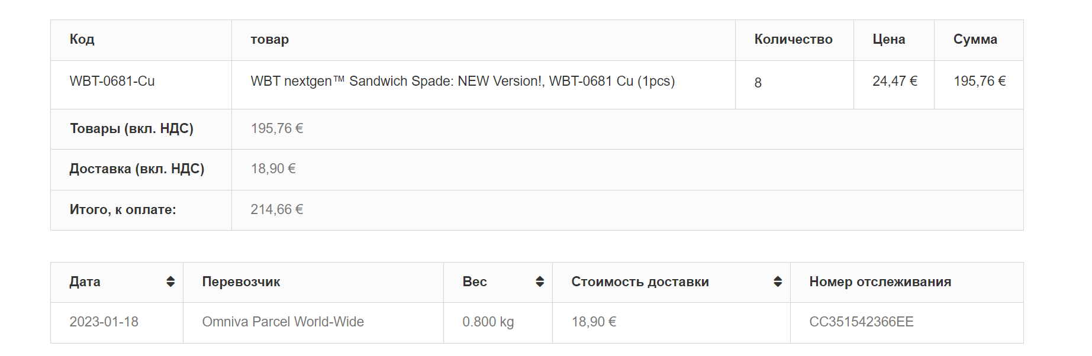
Task: Click the Цена column header
Action: click(888, 39)
